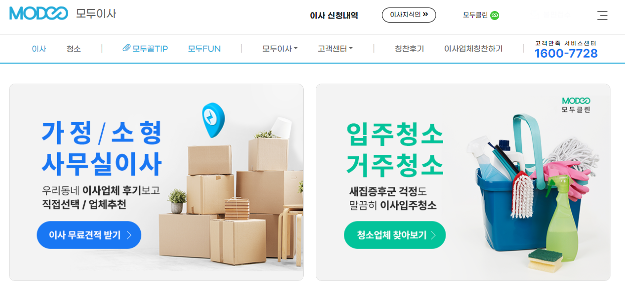Click arrow on 이사 무료견적 받기 button

129,235
